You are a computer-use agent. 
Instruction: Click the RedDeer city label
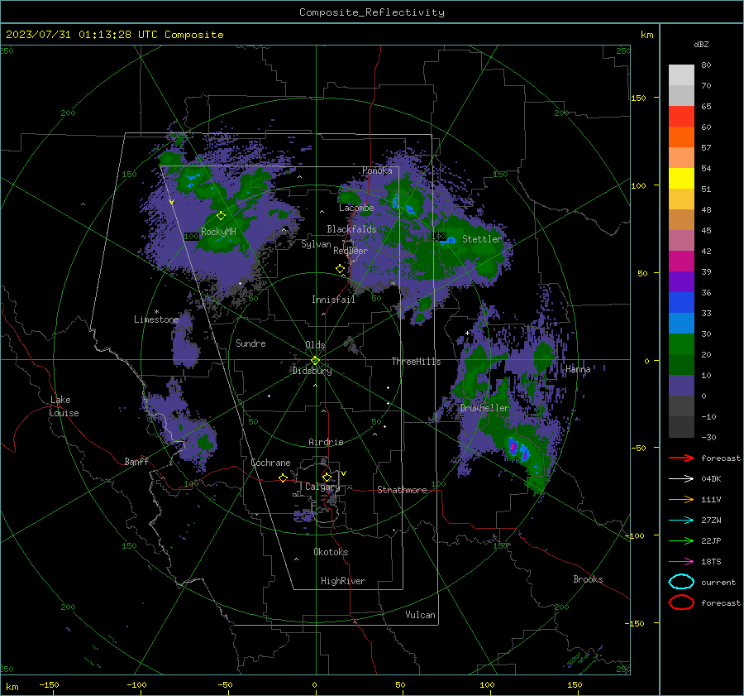point(351,251)
